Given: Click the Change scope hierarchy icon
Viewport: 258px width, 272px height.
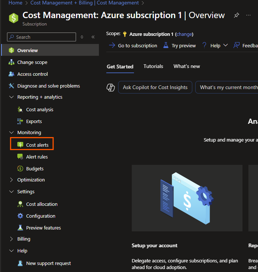Looking at the screenshot, I should point(11,62).
